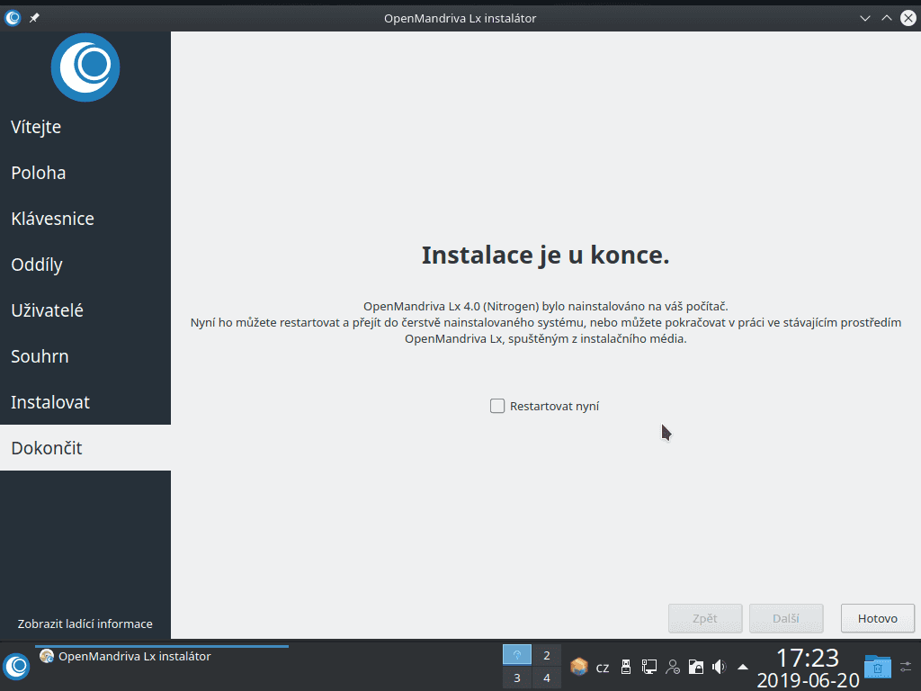Open the removable device notifier icon

[x=626, y=667]
